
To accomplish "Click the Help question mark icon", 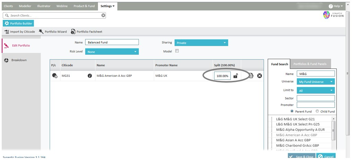I will point(330,6).
